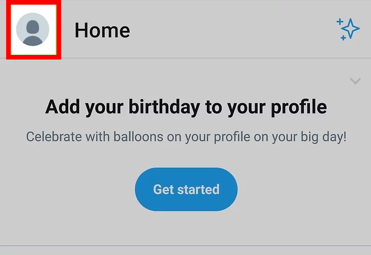Open navigation drawer via default avatar
This screenshot has width=371, height=255.
[33, 29]
